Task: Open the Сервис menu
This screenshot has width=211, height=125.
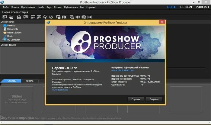Action: pos(58,7)
